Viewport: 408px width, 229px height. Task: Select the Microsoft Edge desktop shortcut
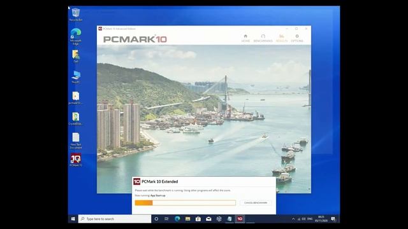click(76, 37)
